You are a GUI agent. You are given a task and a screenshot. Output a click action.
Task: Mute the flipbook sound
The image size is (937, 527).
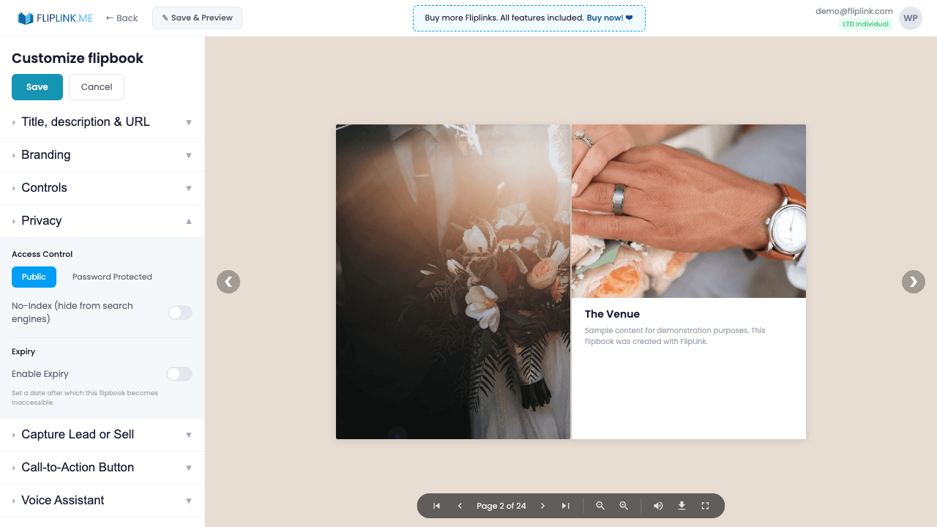click(x=657, y=506)
